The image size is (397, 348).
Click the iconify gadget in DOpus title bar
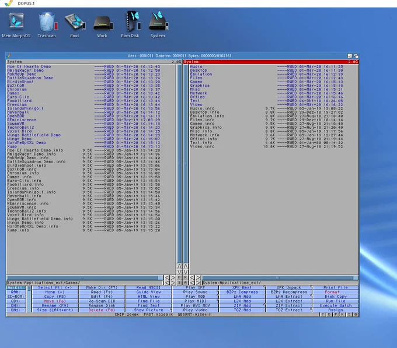(x=350, y=56)
